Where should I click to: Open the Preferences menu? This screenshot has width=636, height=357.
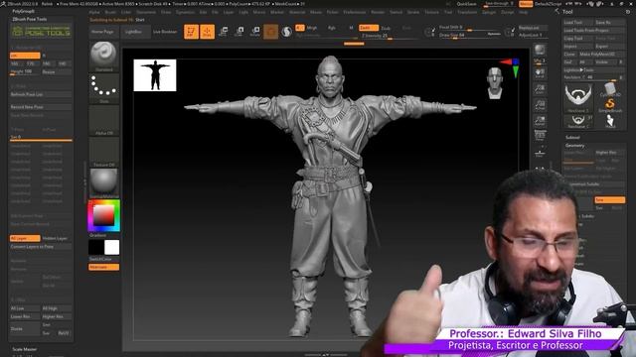(x=354, y=12)
